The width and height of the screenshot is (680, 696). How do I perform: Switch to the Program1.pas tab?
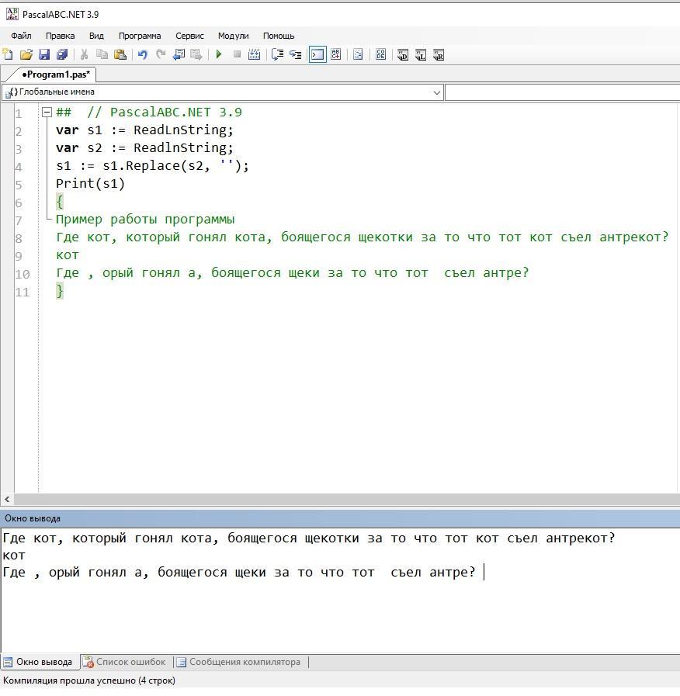pos(54,74)
